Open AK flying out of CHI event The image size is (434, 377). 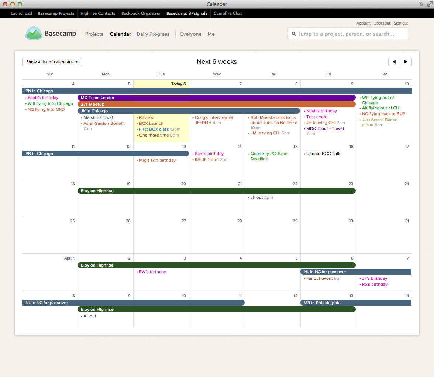(381, 108)
